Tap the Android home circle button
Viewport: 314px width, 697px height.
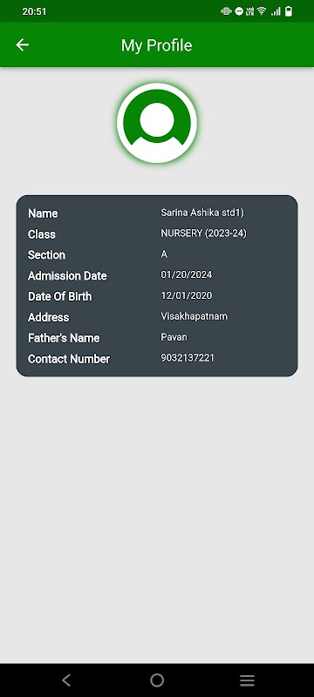157,680
